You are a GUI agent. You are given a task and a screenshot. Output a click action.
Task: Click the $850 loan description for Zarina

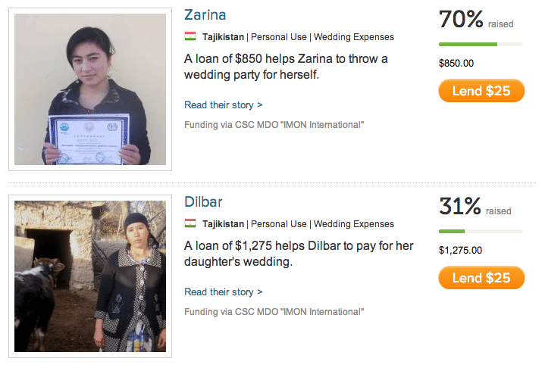tap(286, 67)
